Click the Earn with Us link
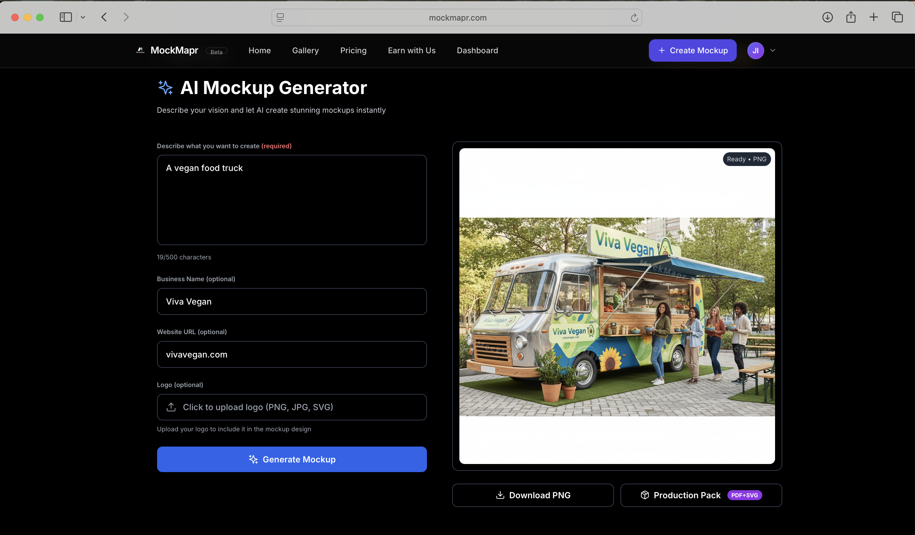Screen dimensions: 915x535 (411, 50)
